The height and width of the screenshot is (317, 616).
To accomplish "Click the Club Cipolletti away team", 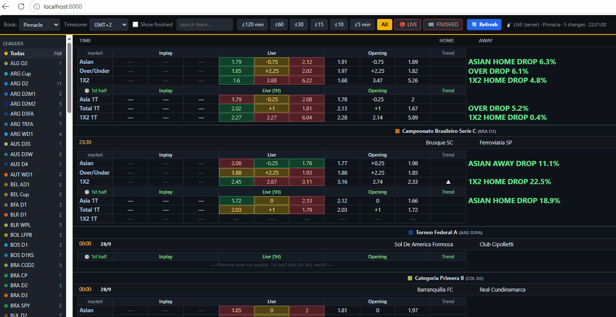I will tap(496, 244).
